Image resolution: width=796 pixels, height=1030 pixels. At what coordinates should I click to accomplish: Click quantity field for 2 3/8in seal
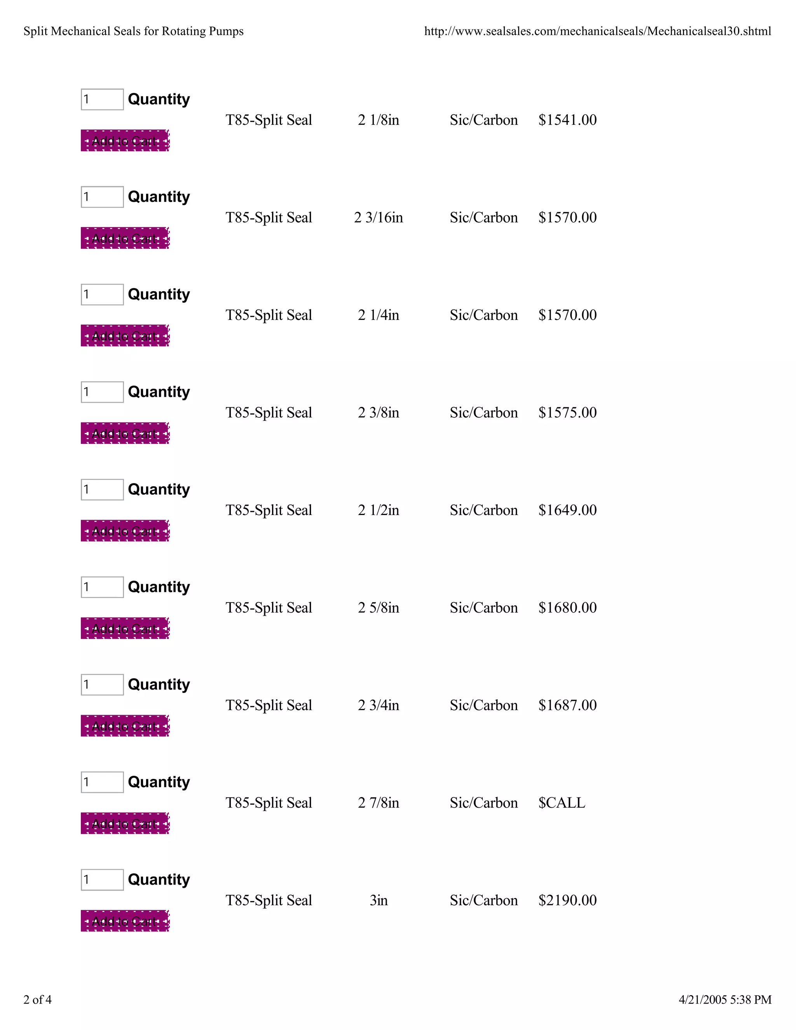102,392
